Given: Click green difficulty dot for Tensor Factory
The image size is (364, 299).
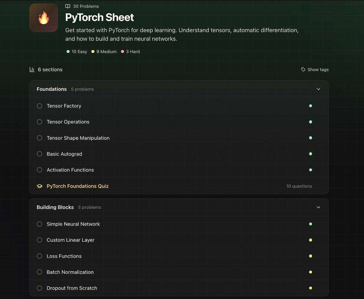Looking at the screenshot, I should 310,106.
